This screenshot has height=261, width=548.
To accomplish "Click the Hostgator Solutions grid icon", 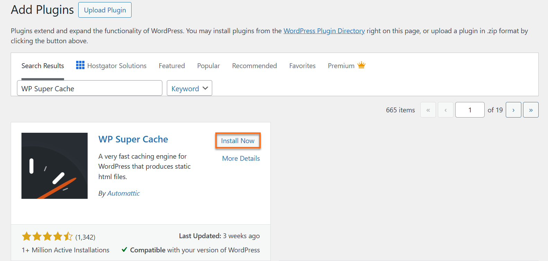I will click(x=80, y=65).
